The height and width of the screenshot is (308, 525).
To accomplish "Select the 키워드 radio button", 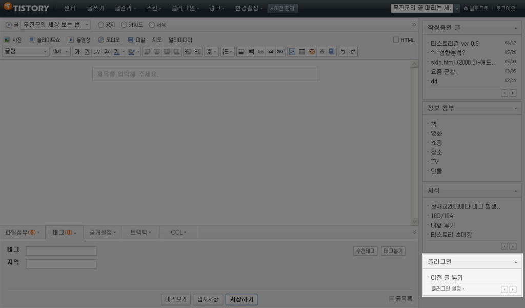I will click(124, 25).
